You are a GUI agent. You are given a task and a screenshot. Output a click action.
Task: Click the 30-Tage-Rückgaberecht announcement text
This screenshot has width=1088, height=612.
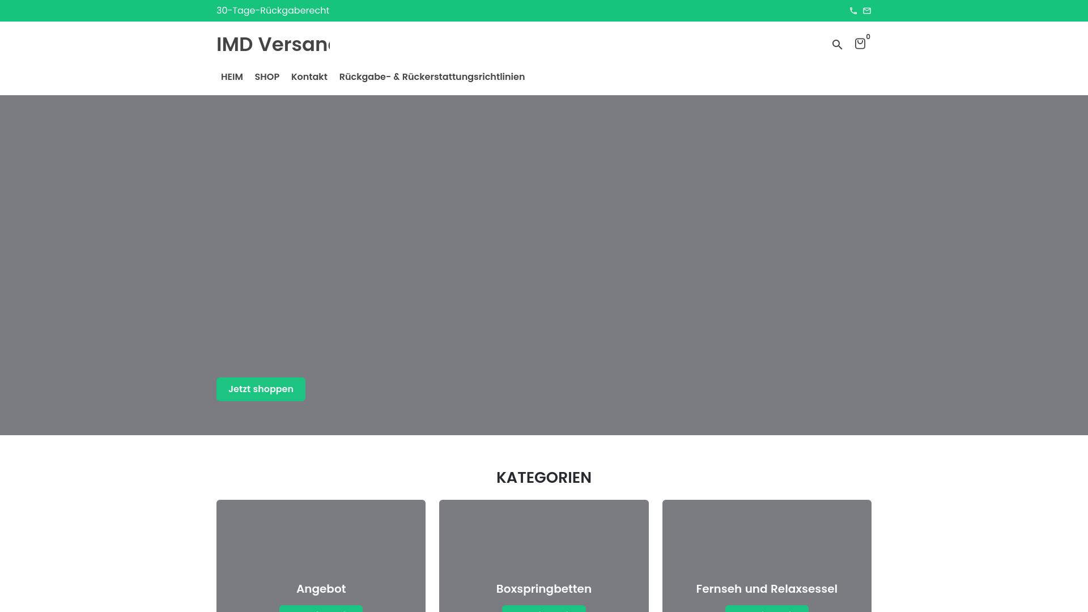(x=273, y=11)
